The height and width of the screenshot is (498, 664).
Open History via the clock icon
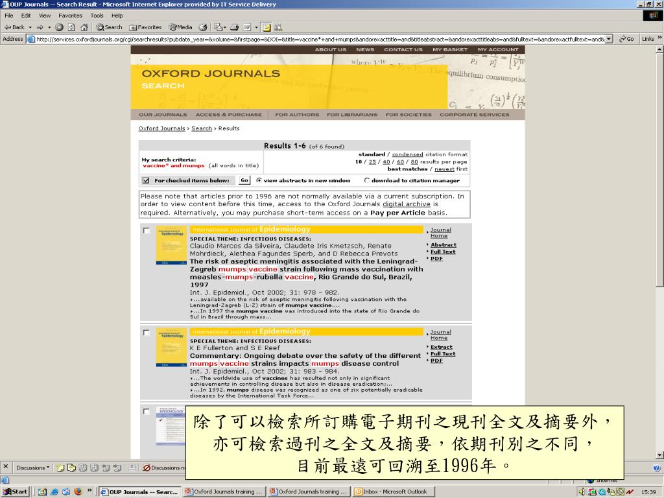[x=203, y=27]
